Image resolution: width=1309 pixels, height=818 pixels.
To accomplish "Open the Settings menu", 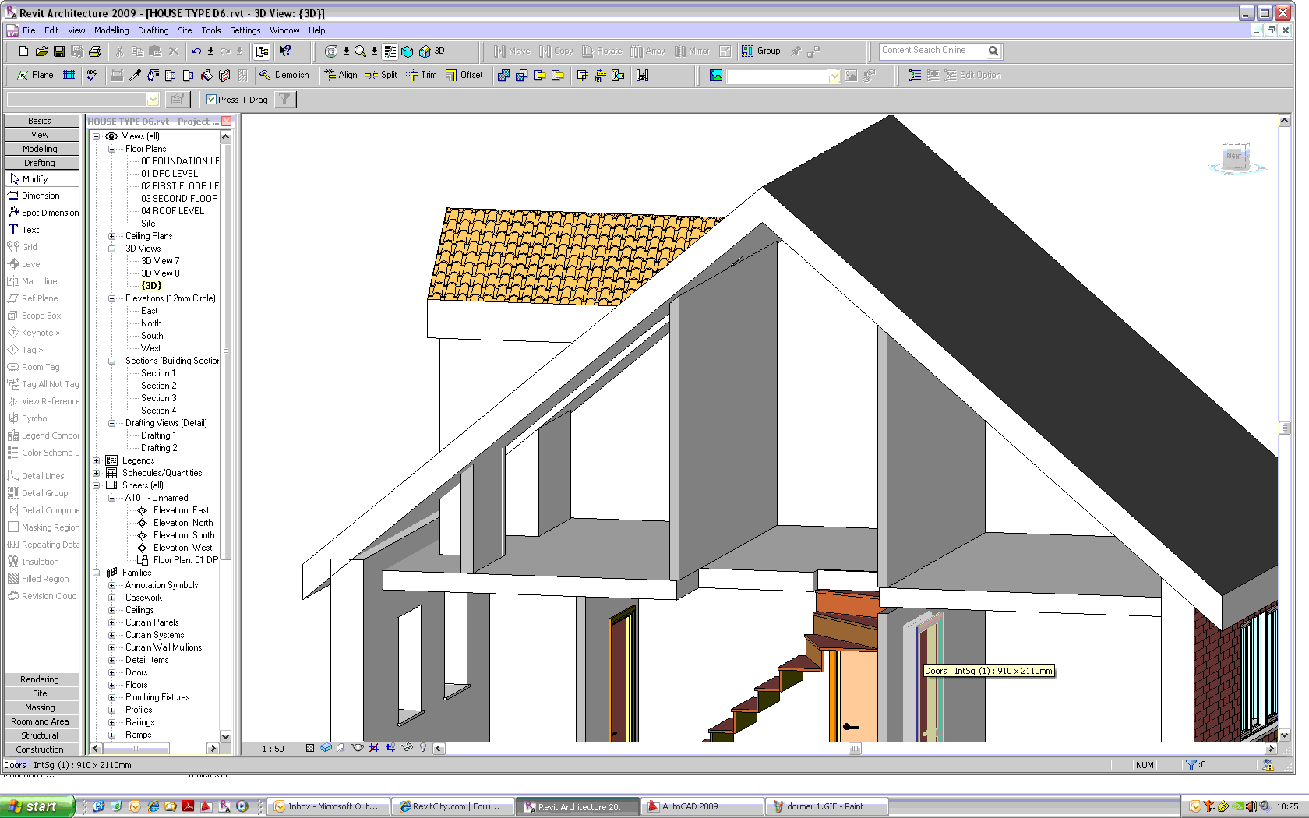I will tap(245, 30).
